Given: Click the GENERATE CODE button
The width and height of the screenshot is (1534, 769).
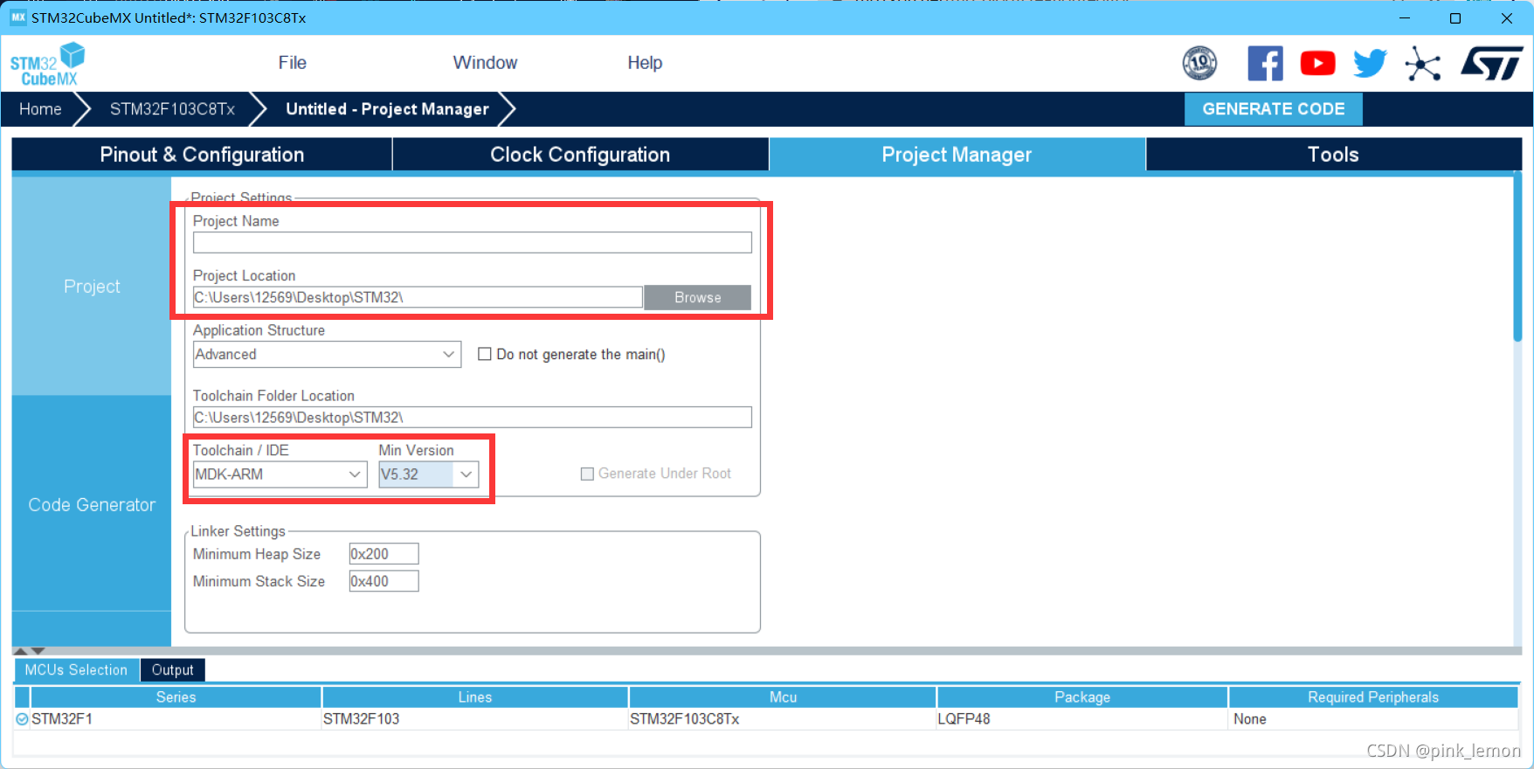Looking at the screenshot, I should coord(1273,109).
